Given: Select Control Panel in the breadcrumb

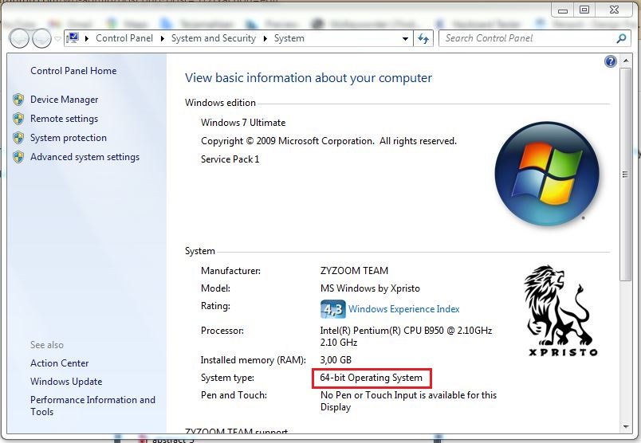Looking at the screenshot, I should click(125, 38).
